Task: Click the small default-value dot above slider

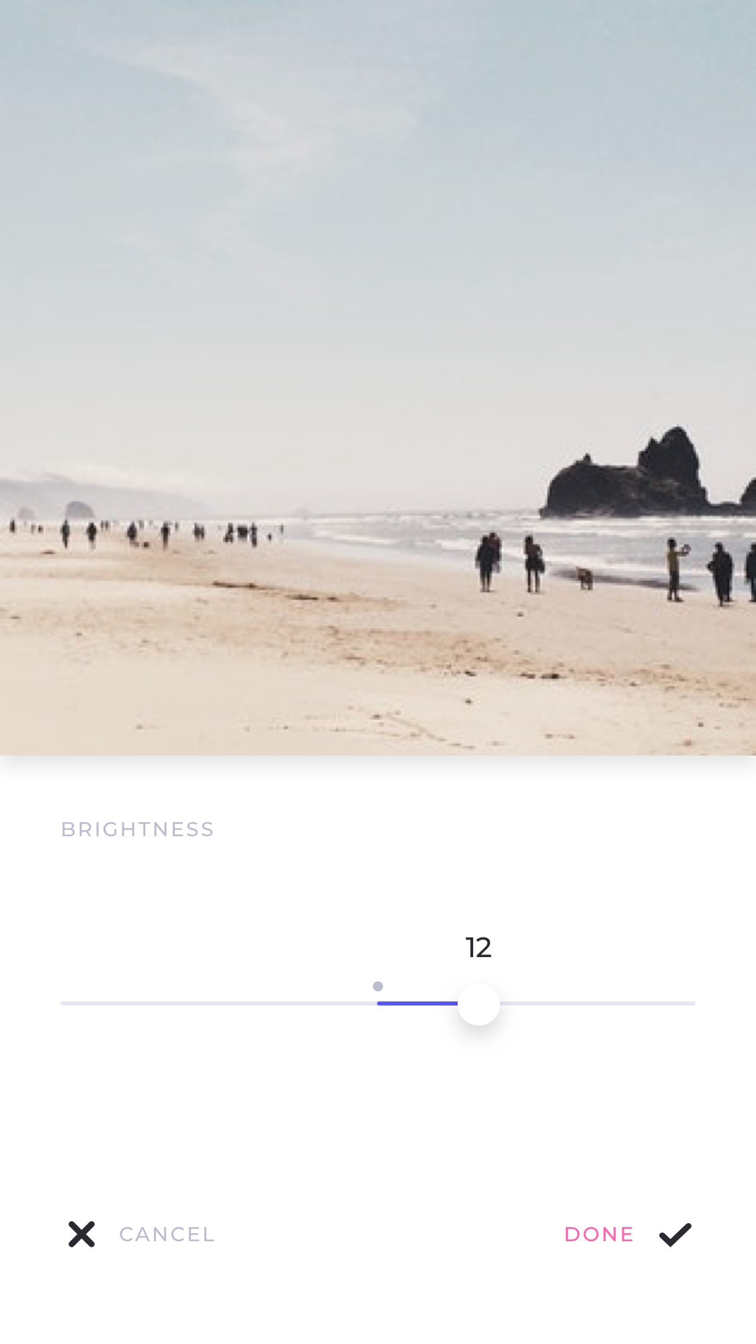Action: 378,986
